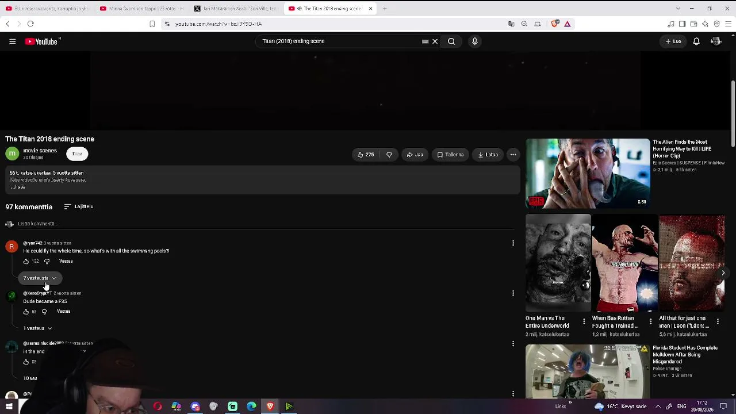This screenshot has width=736, height=414.
Task: Open more actions menu for video
Action: click(x=513, y=155)
